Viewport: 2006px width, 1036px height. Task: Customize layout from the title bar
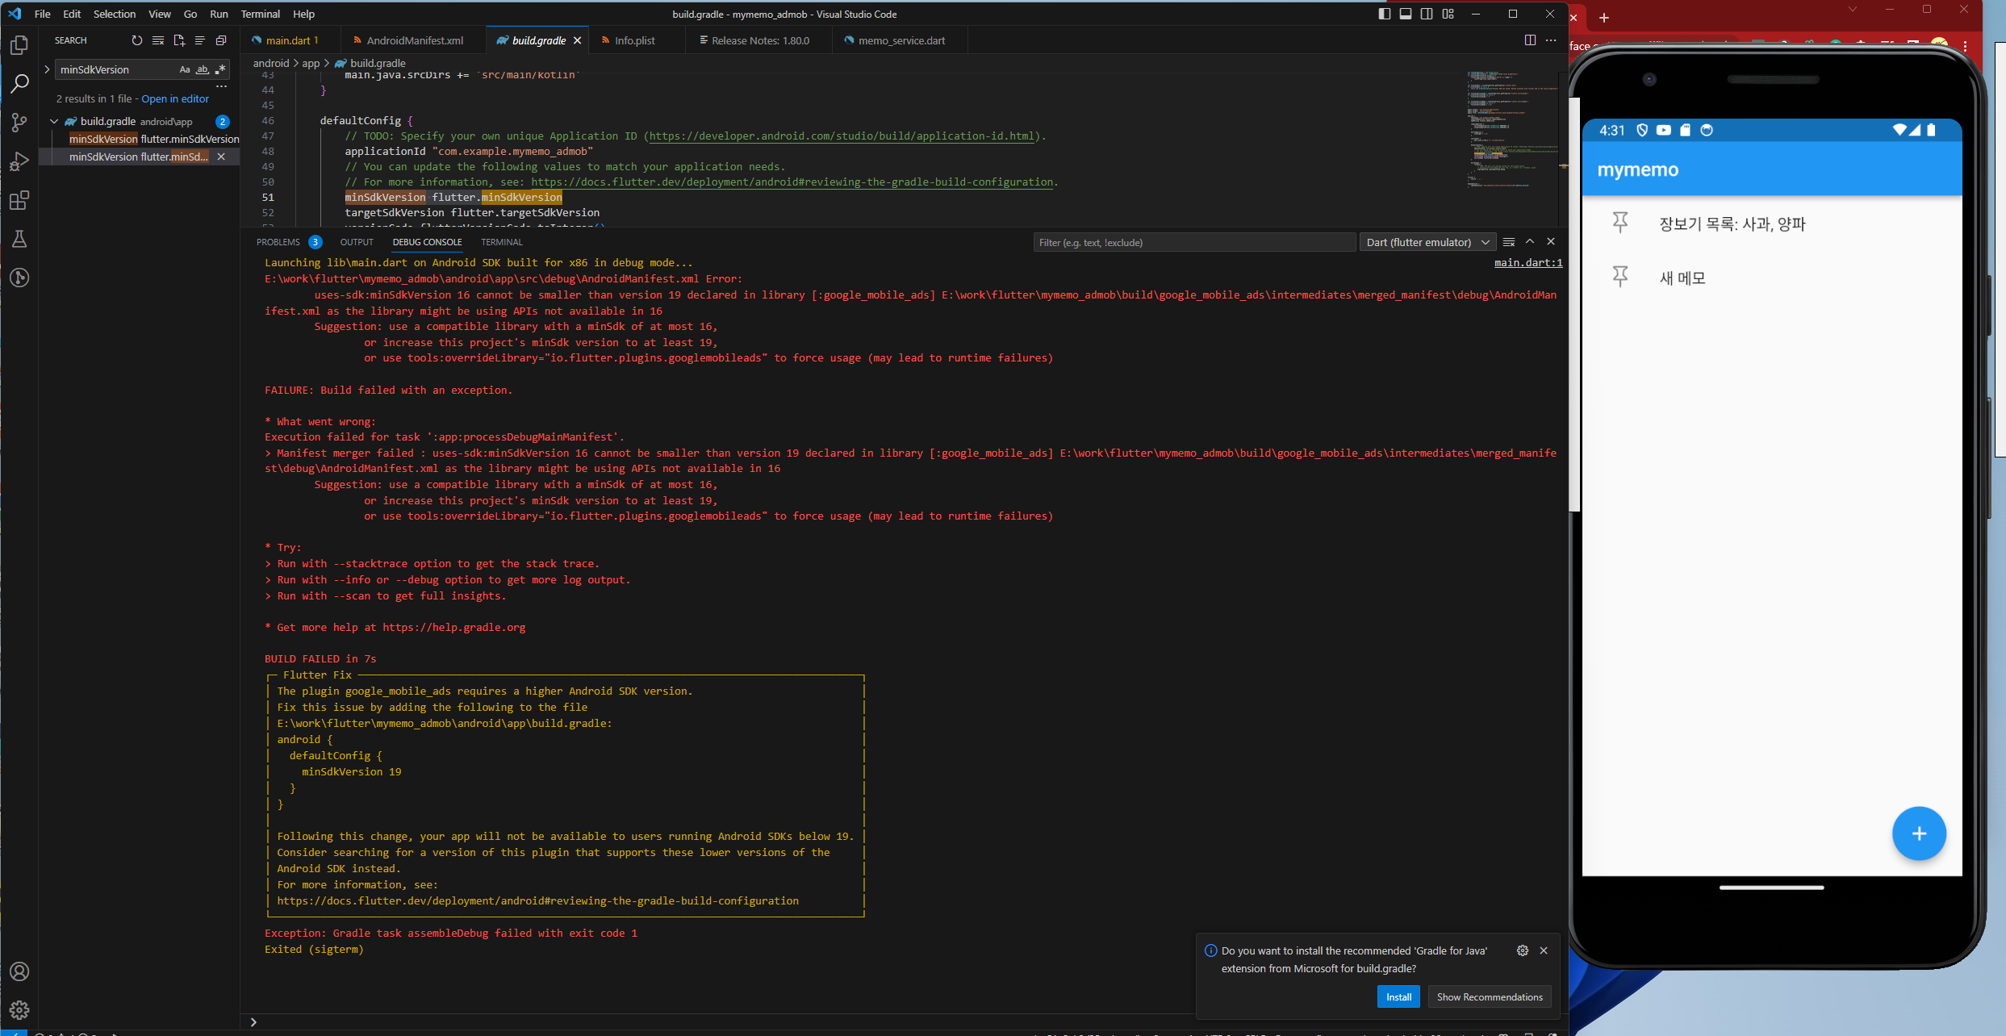point(1448,14)
